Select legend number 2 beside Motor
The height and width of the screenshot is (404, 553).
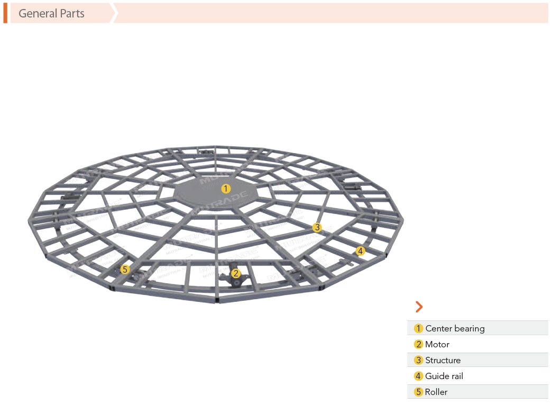[x=418, y=344]
